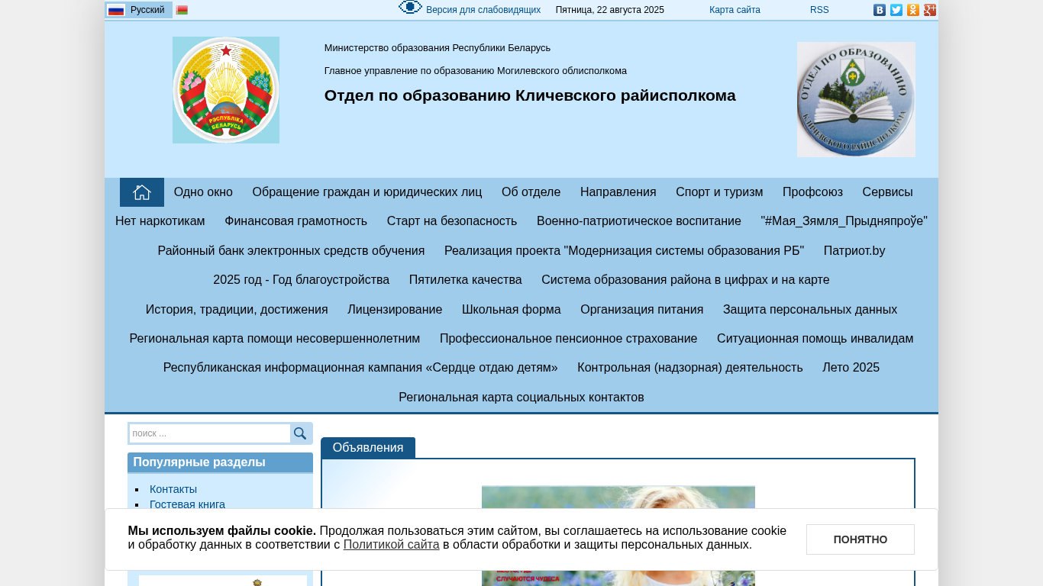Share on Twitter icon

(896, 10)
